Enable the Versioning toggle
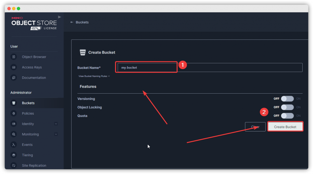Screen dimensions: 313x174 (287, 99)
